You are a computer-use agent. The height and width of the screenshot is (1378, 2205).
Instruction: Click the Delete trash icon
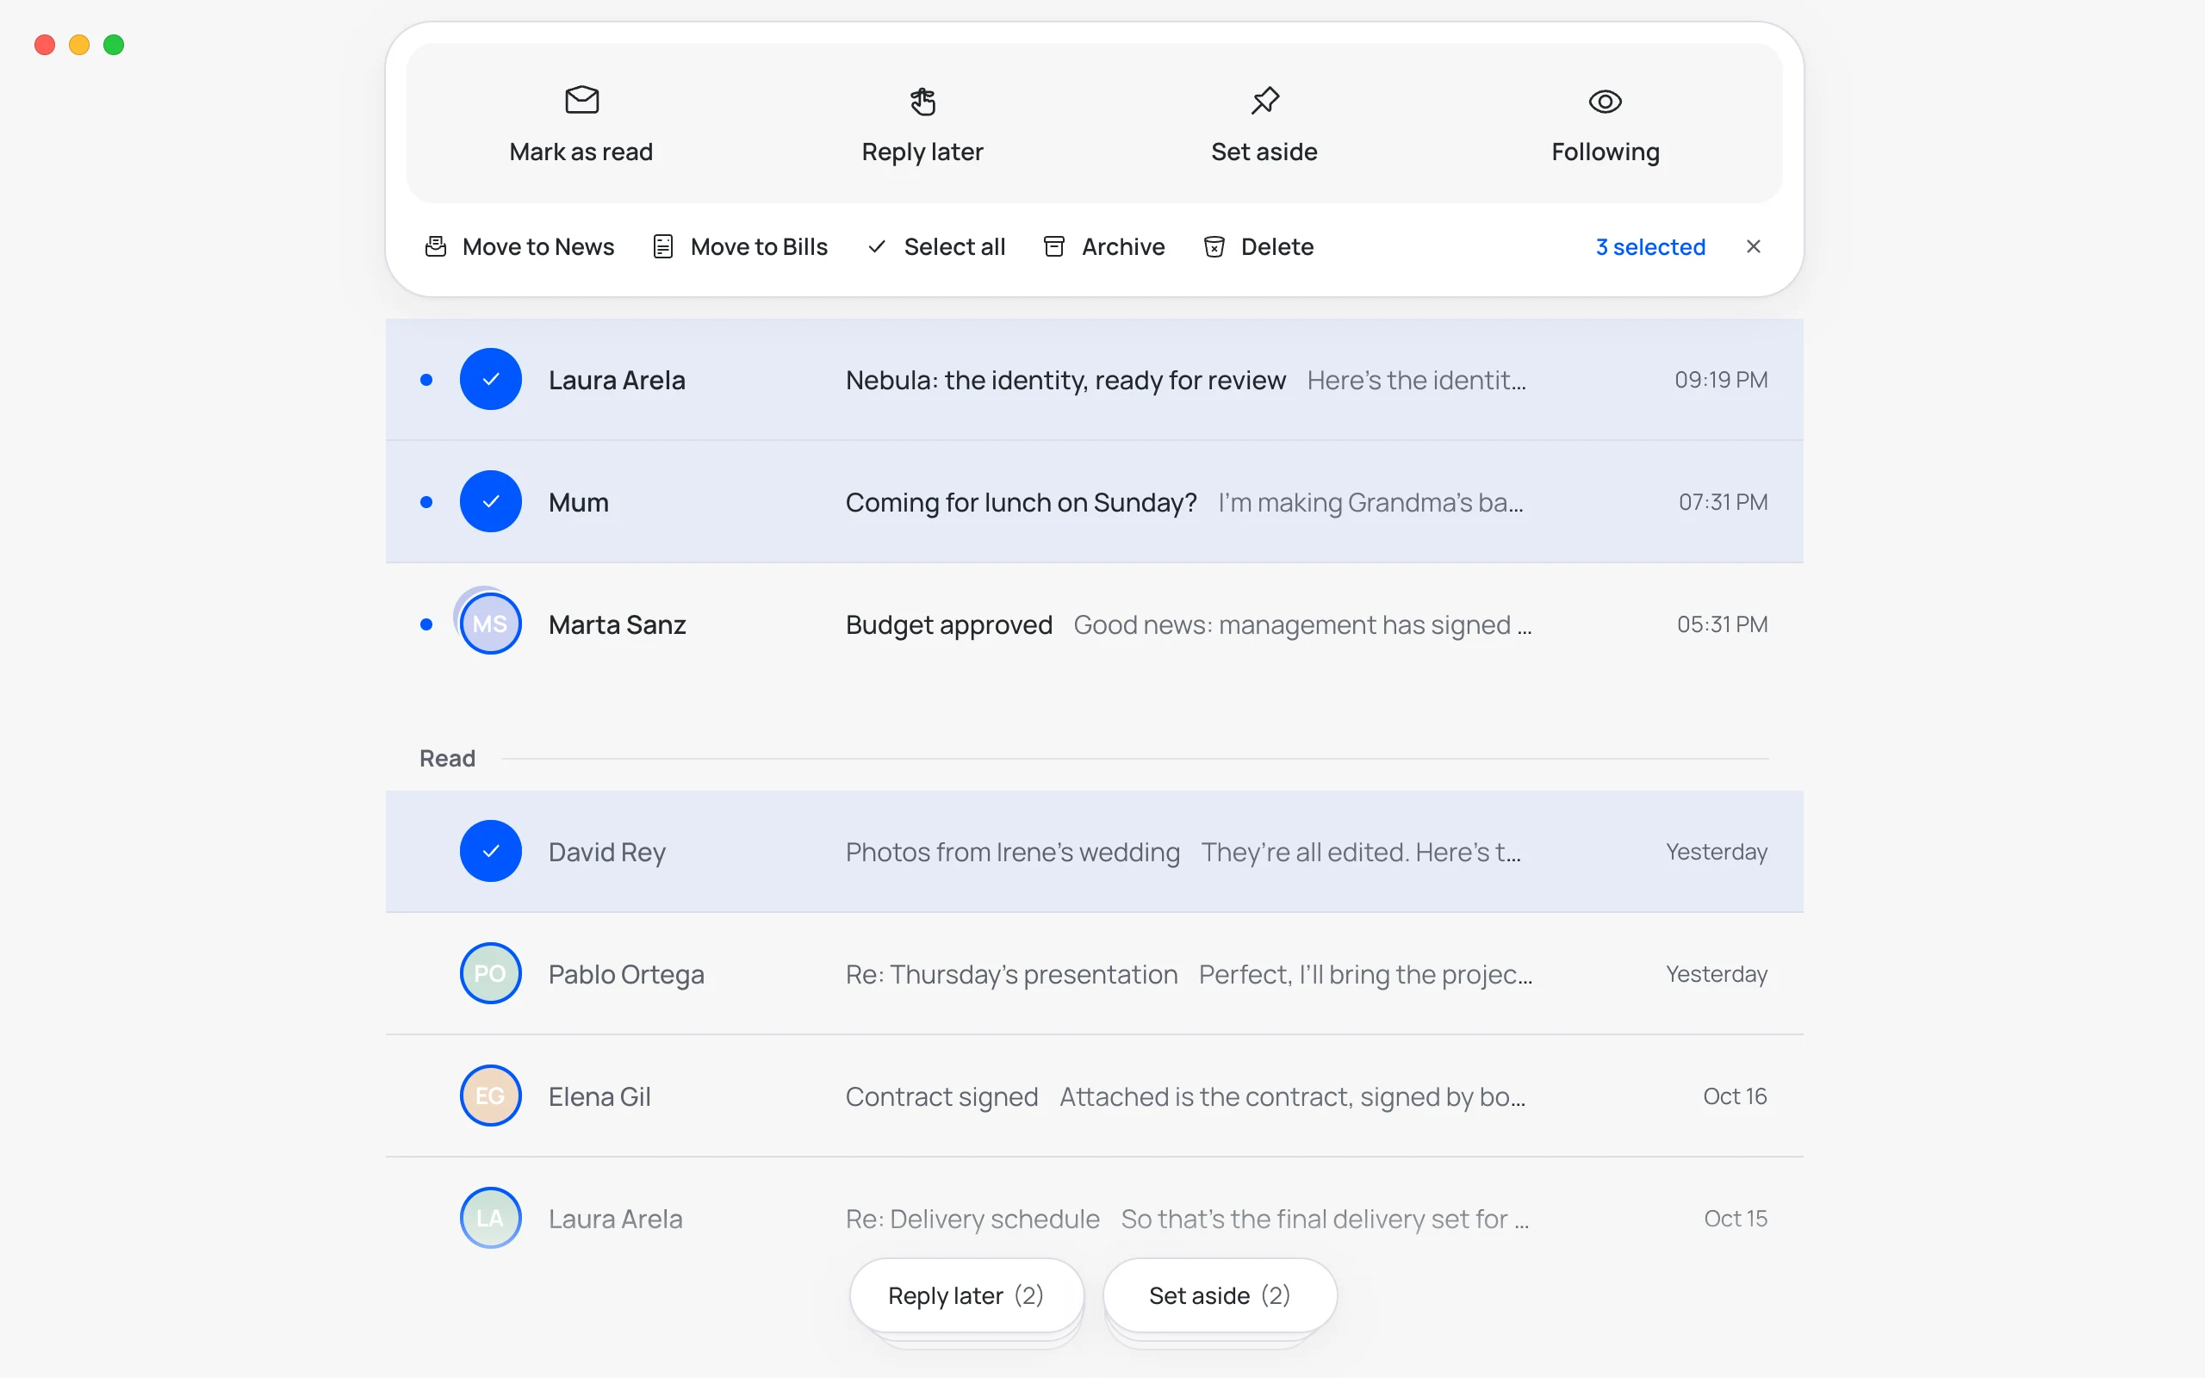[x=1214, y=247]
